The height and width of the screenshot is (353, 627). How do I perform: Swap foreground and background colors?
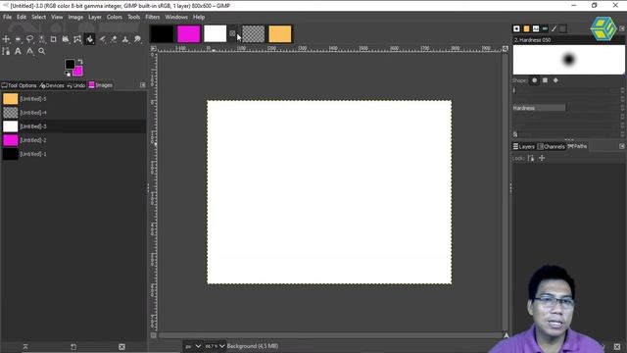[80, 62]
